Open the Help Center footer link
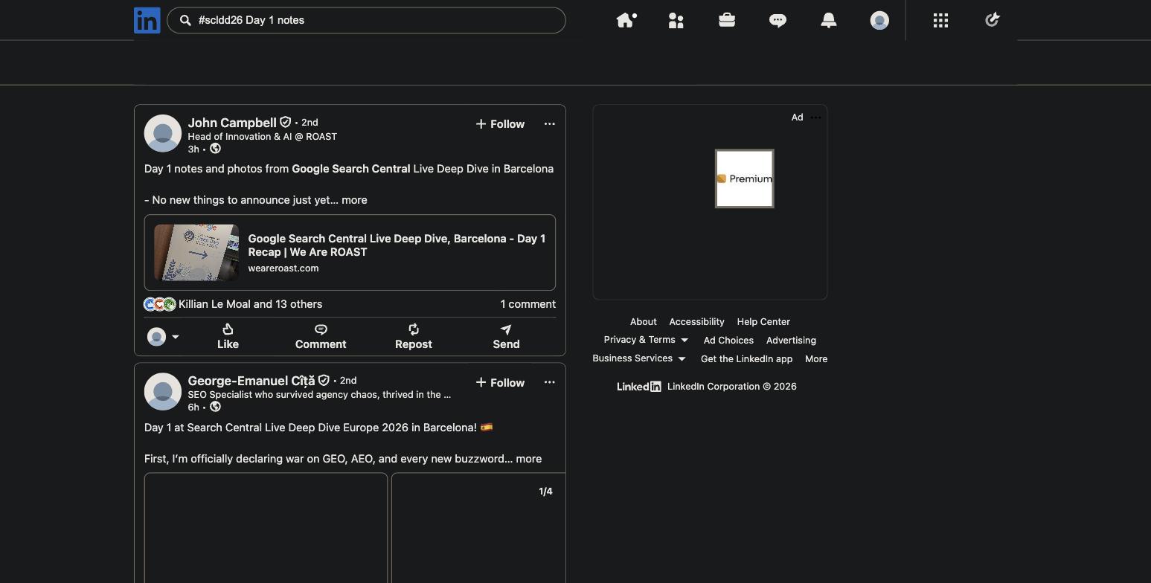1151x583 pixels. [763, 322]
